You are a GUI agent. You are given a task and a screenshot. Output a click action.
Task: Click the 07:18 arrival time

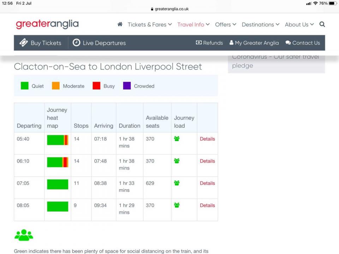tap(100, 139)
